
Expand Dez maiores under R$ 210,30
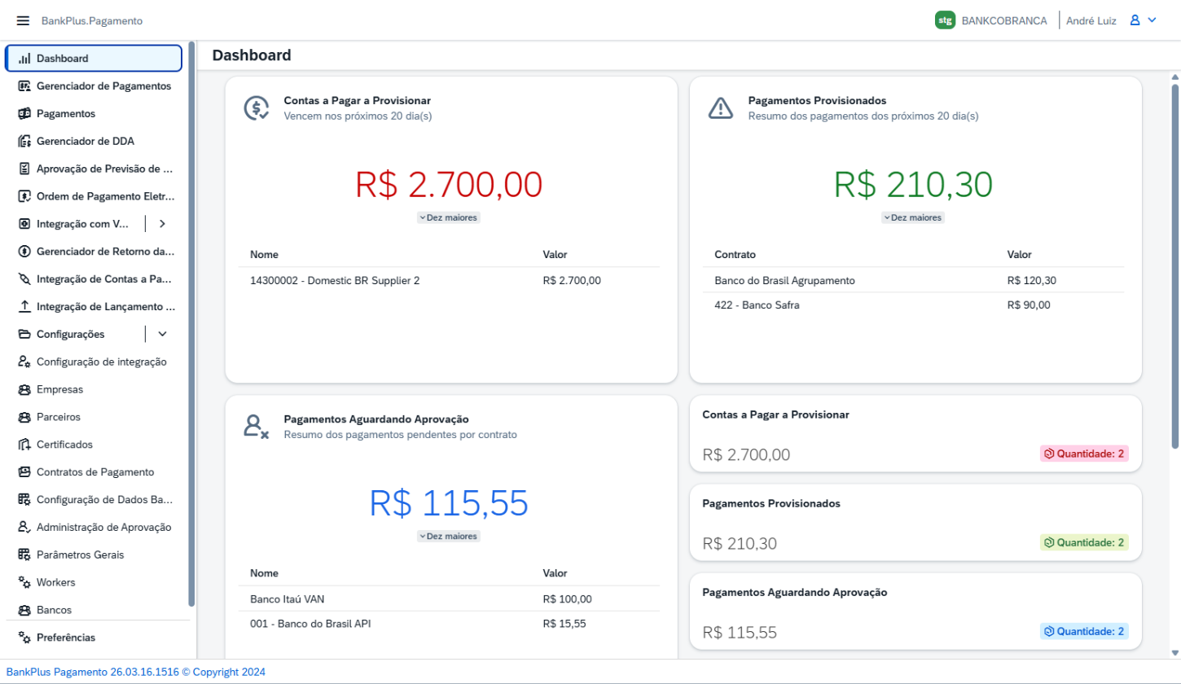913,217
